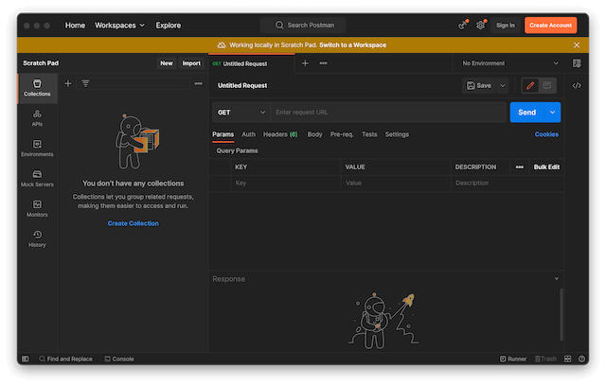606x386 pixels.
Task: Open collections panel more options dots
Action: (x=198, y=83)
